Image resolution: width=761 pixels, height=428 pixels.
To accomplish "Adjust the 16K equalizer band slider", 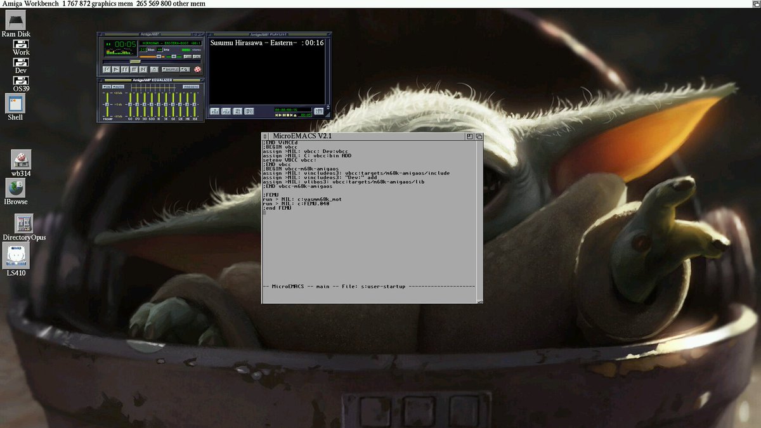I will tap(194, 105).
